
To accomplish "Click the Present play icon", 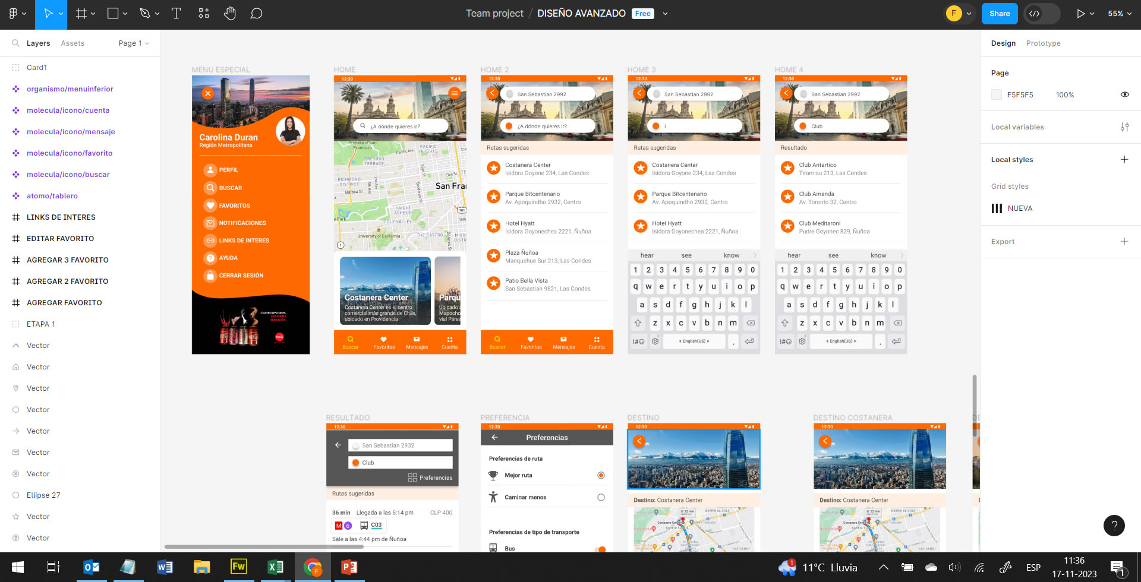I will pyautogui.click(x=1080, y=14).
